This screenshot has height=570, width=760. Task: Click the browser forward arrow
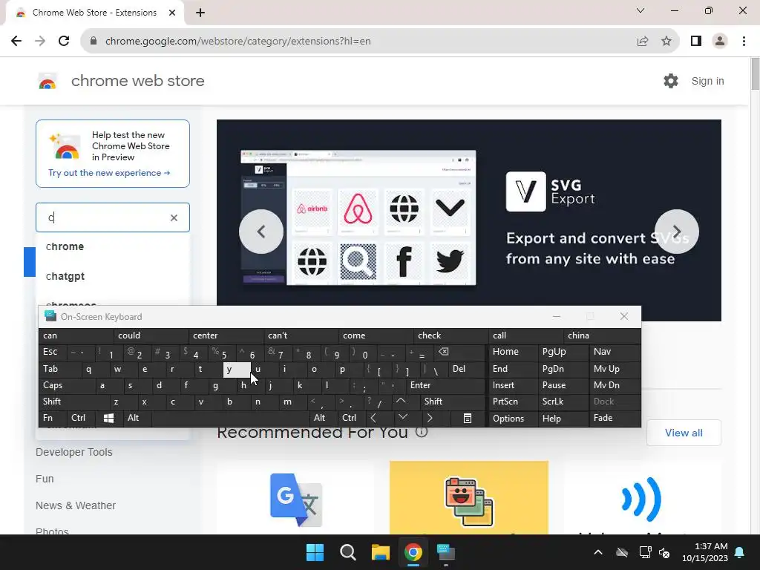40,42
